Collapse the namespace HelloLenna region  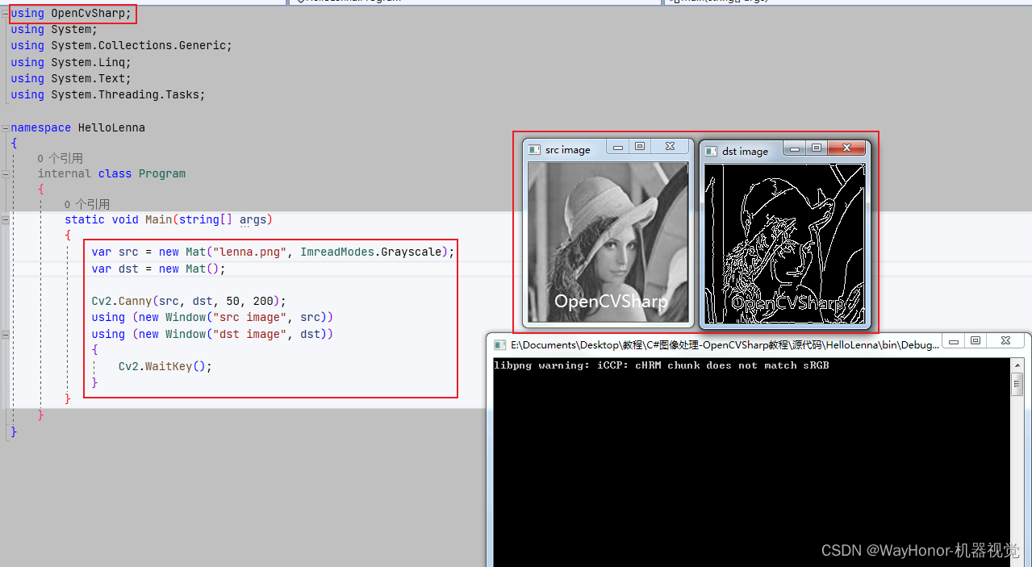[x=4, y=127]
